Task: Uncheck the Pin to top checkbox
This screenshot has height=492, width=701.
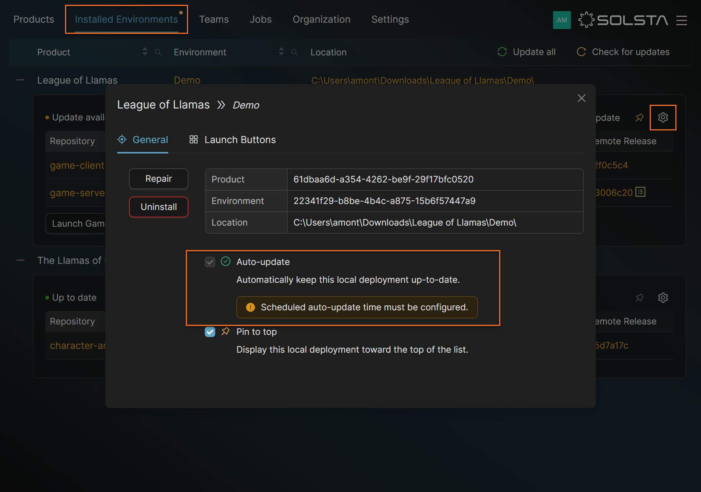Action: (x=210, y=332)
